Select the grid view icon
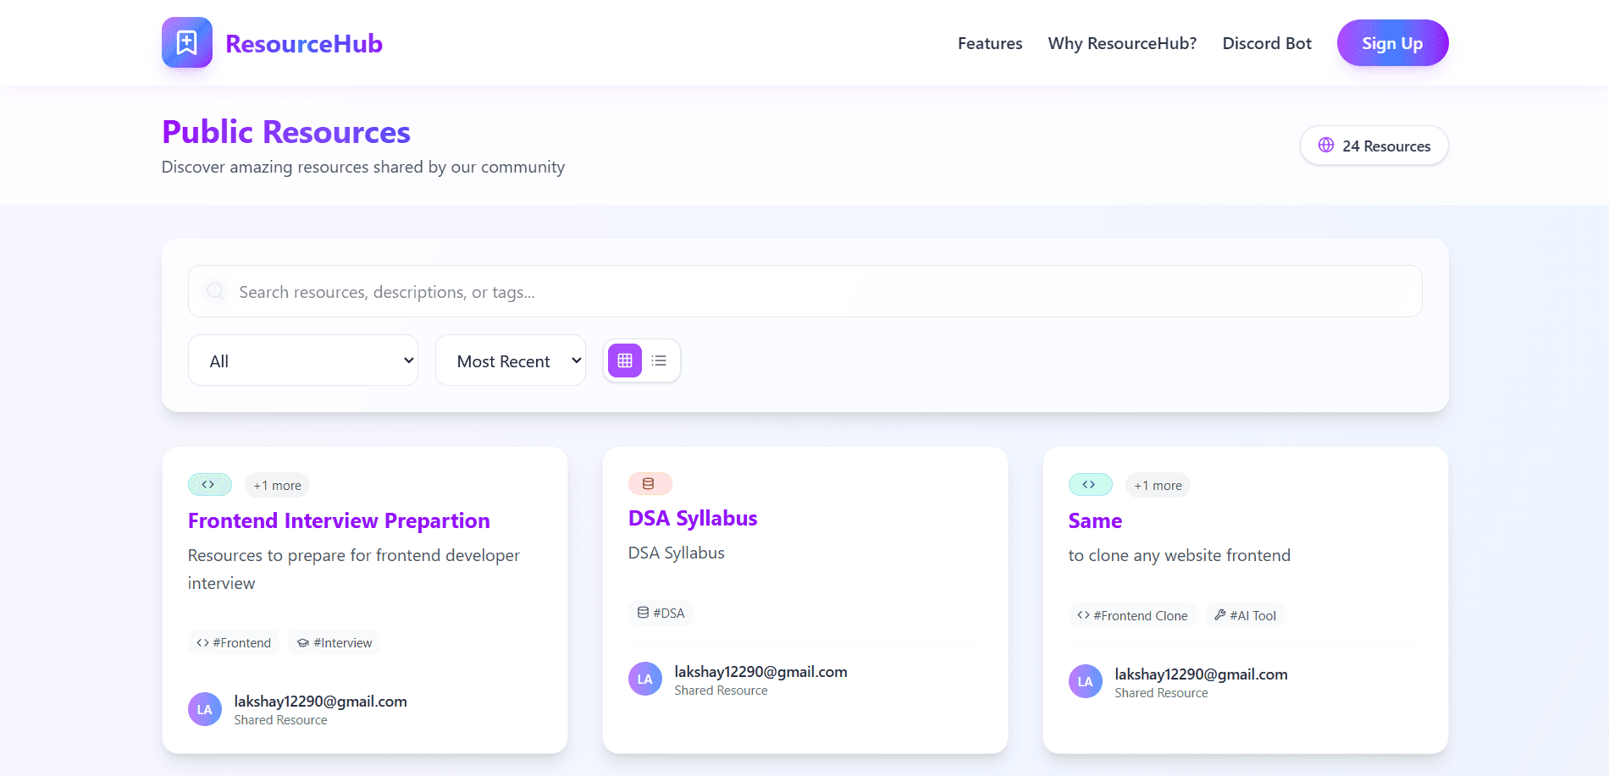 tap(623, 360)
